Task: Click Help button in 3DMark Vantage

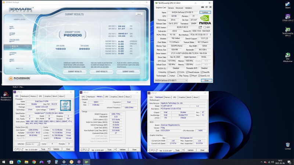Action: (x=139, y=14)
